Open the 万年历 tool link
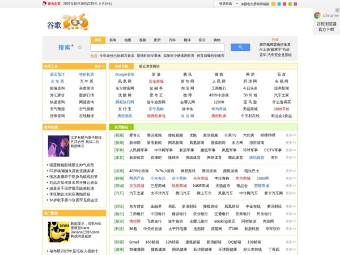 click(86, 81)
